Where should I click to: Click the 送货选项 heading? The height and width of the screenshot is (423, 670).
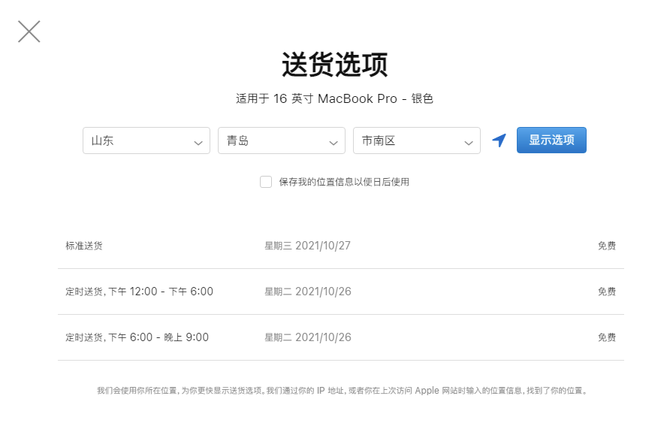coord(334,65)
